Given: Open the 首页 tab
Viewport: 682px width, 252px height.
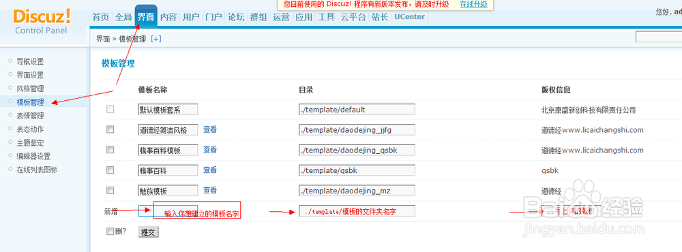Looking at the screenshot, I should [101, 18].
